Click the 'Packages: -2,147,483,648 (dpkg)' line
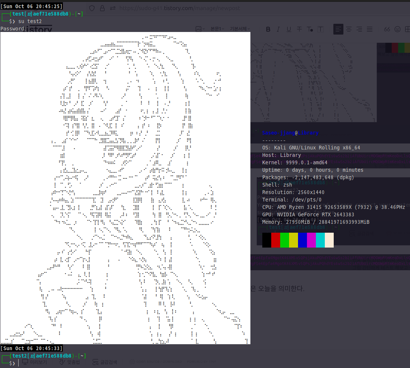This screenshot has height=368, width=410. tap(308, 177)
